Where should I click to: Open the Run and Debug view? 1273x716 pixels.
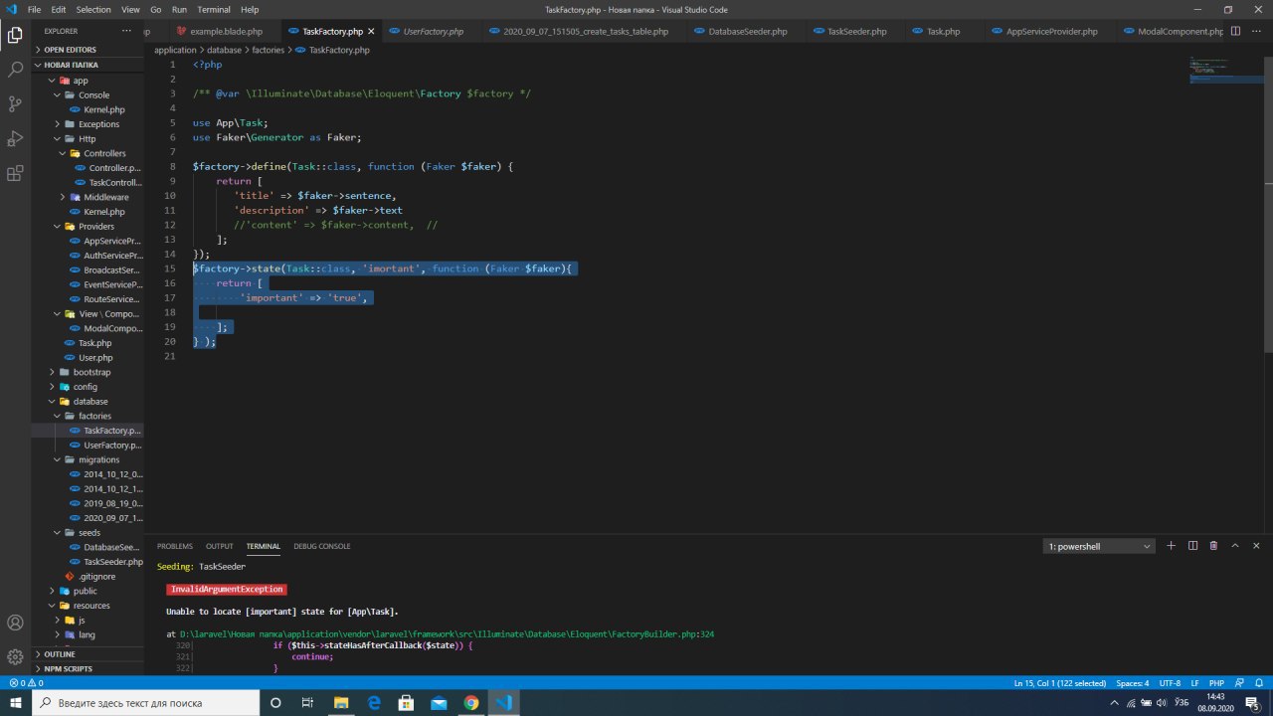(15, 138)
